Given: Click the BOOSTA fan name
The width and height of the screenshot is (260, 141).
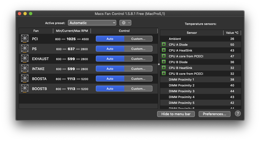Looking at the screenshot, I should [x=39, y=79].
